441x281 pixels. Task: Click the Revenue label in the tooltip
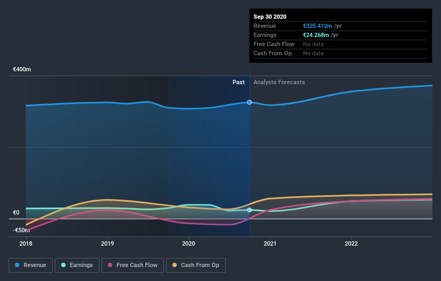tap(265, 26)
